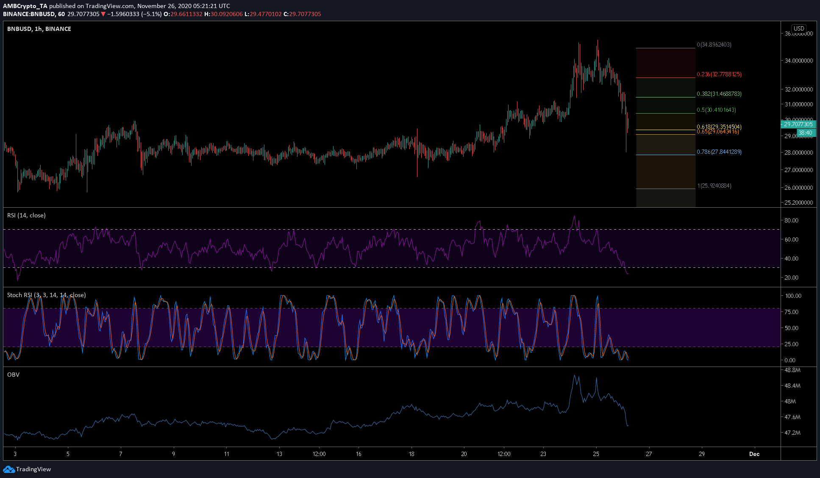Select the Fibonacci 0.236(32.7788125) level label
820x478 pixels.
pos(719,74)
